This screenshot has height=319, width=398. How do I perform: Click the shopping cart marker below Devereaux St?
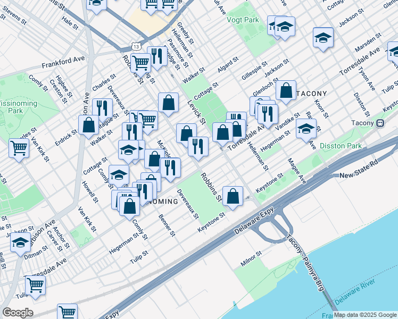coord(148,121)
